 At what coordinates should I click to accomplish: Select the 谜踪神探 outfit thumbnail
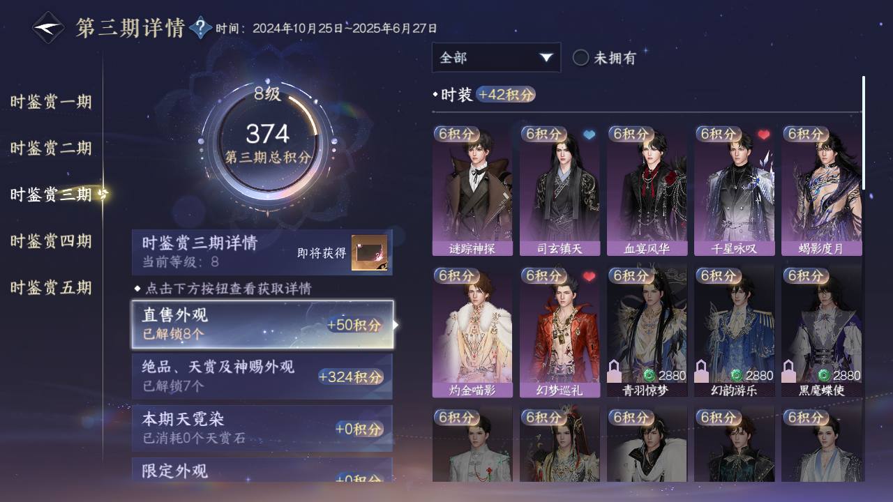point(472,190)
